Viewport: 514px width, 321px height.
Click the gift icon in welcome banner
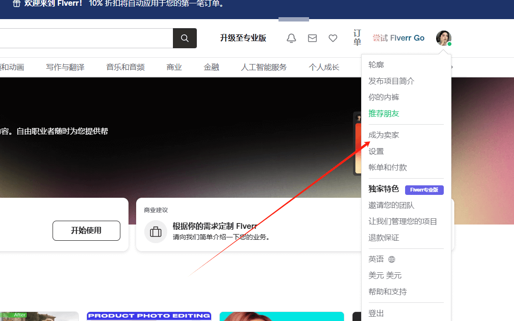point(16,4)
